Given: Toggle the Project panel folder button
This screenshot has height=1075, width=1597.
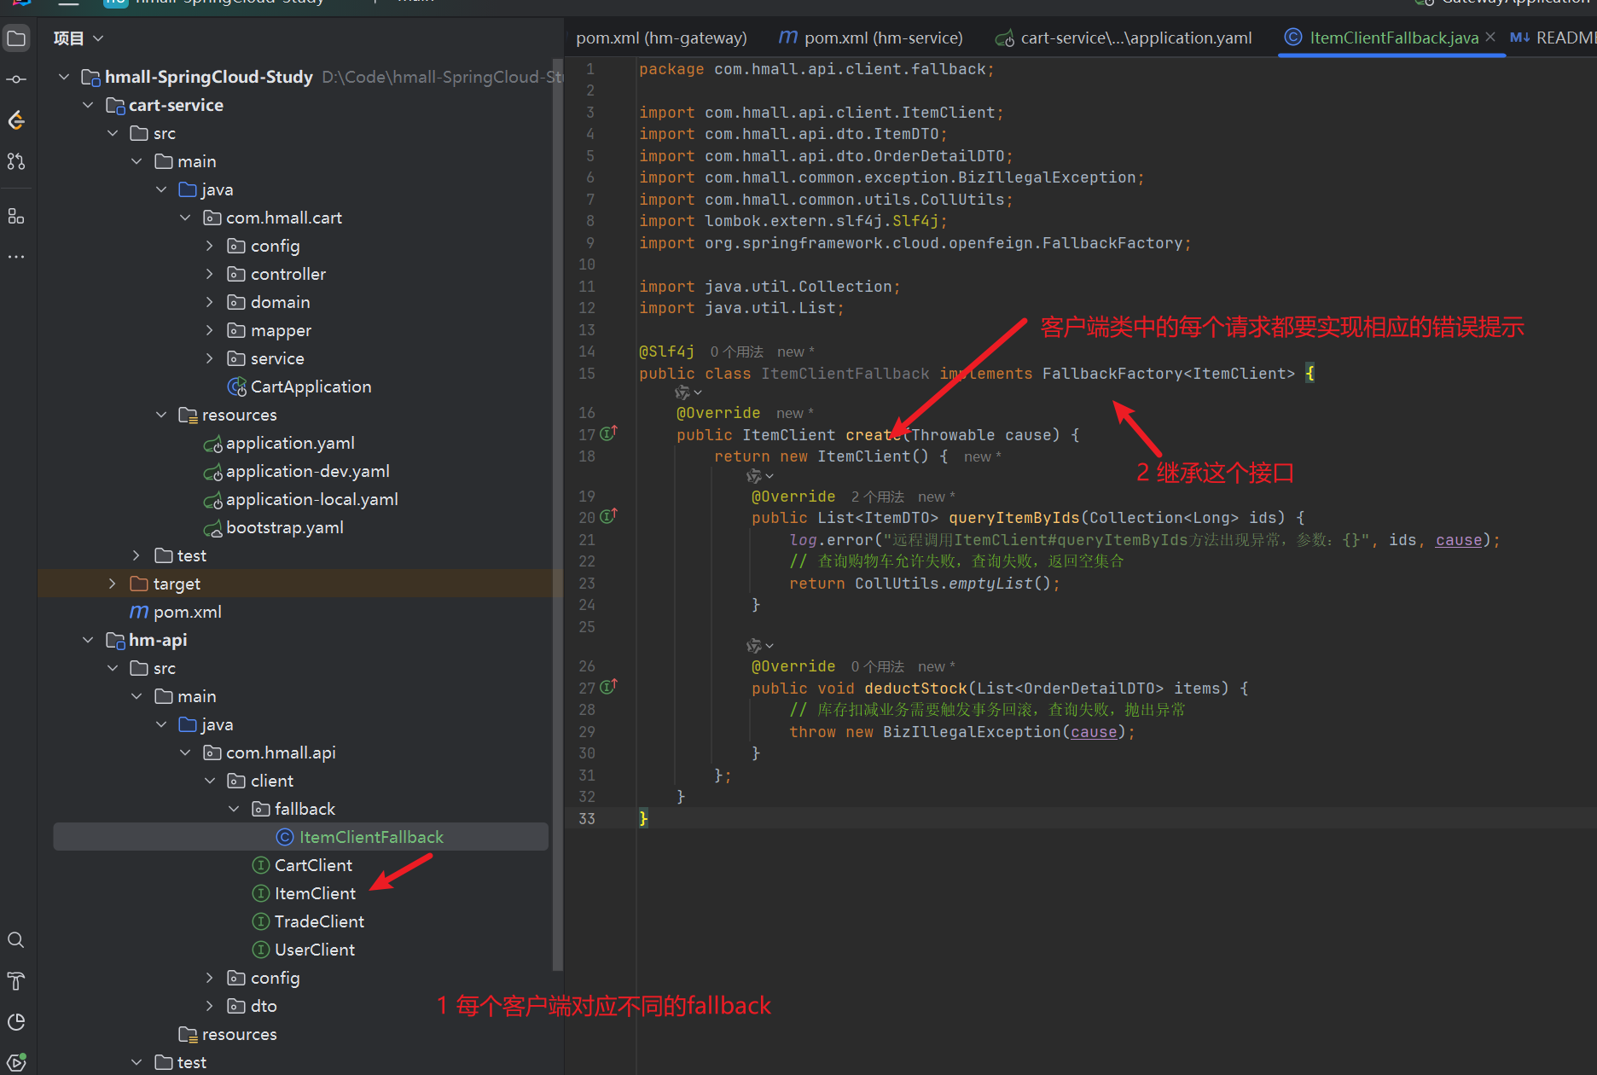Looking at the screenshot, I should (16, 38).
